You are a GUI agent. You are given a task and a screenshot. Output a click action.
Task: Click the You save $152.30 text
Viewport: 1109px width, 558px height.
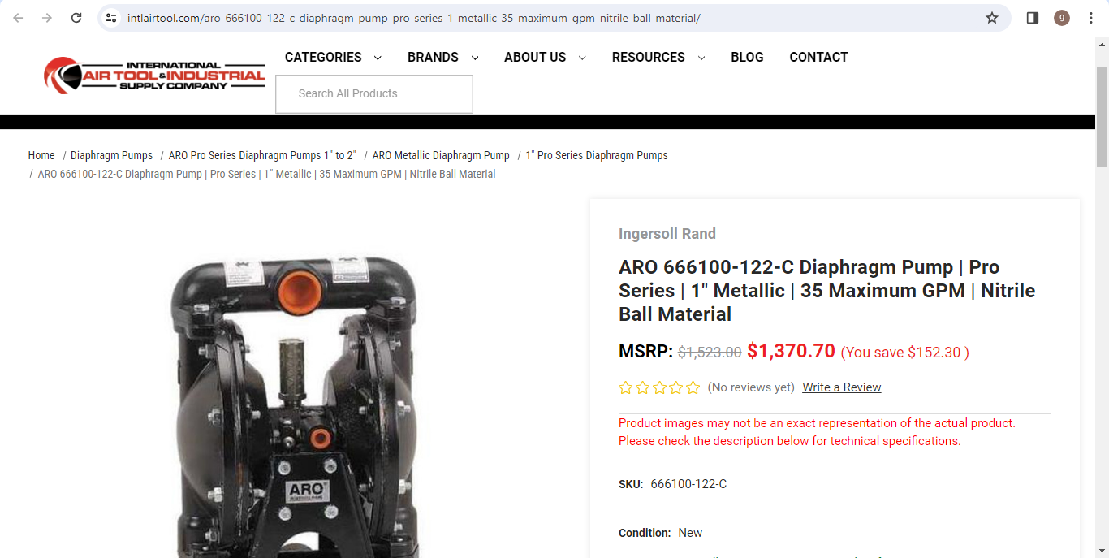[x=904, y=353]
